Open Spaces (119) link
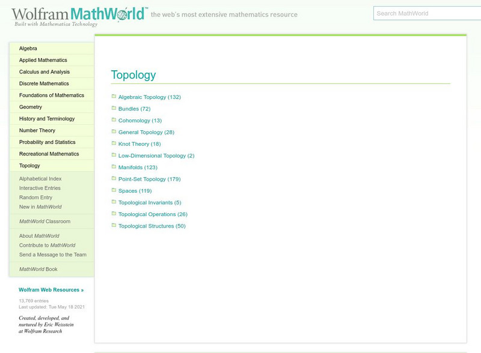The height and width of the screenshot is (353, 481). pyautogui.click(x=135, y=191)
